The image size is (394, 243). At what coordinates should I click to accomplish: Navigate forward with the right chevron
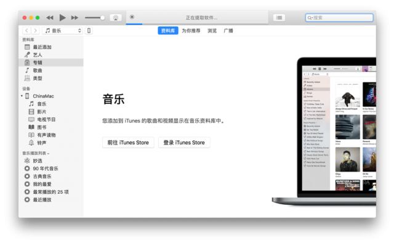pos(36,31)
